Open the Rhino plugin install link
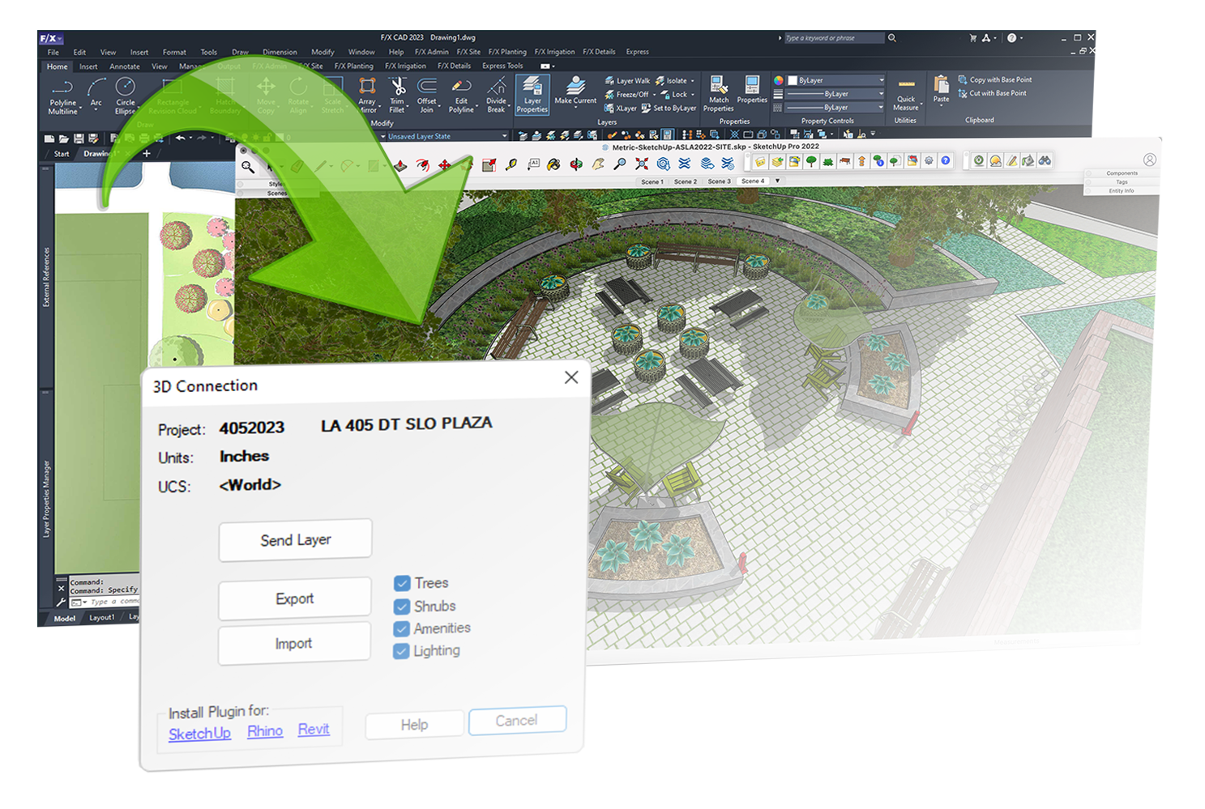The width and height of the screenshot is (1205, 809). pos(265,731)
